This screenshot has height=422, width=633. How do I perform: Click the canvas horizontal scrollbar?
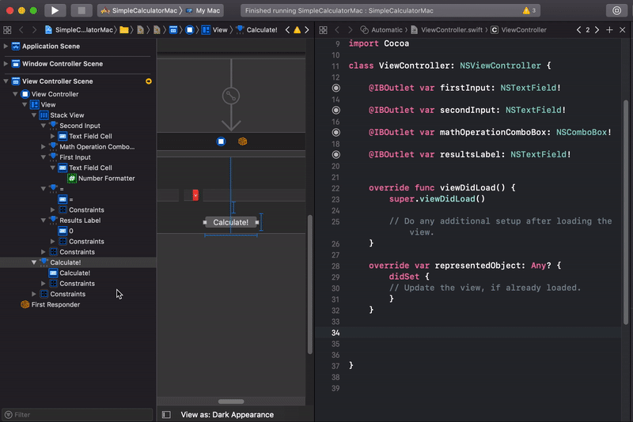point(231,401)
